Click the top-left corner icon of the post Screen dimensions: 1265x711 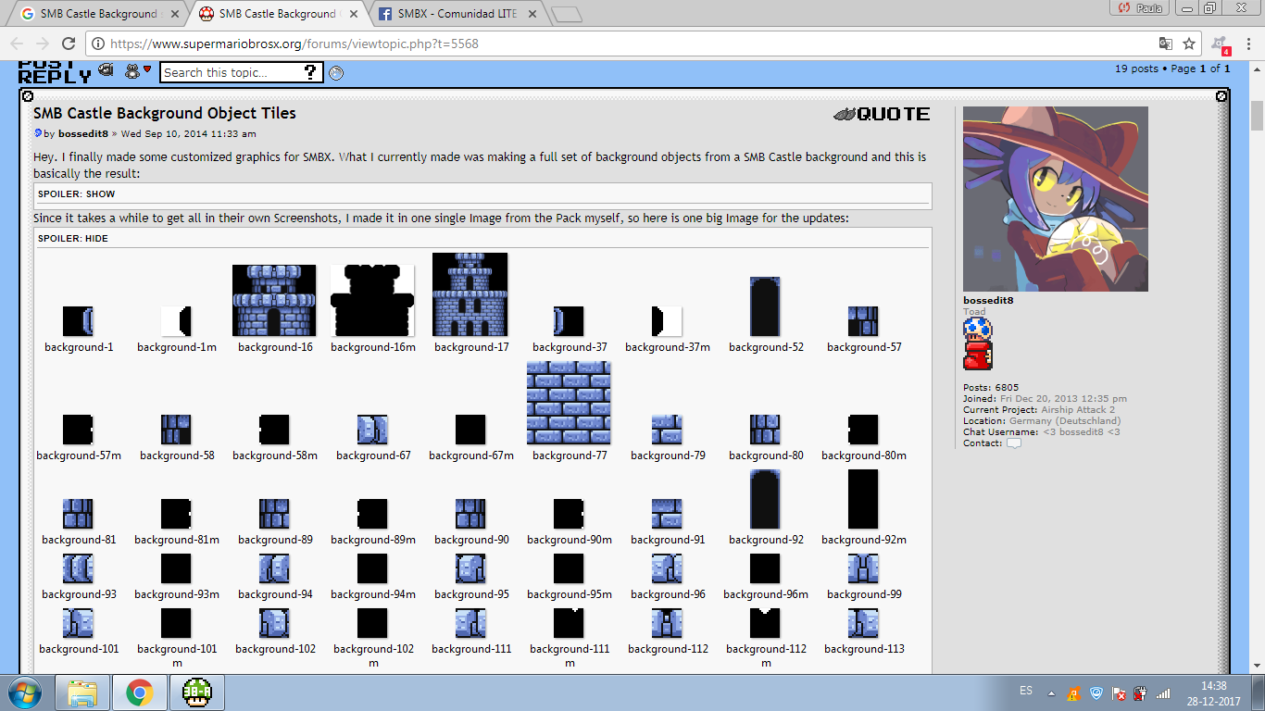pyautogui.click(x=28, y=96)
